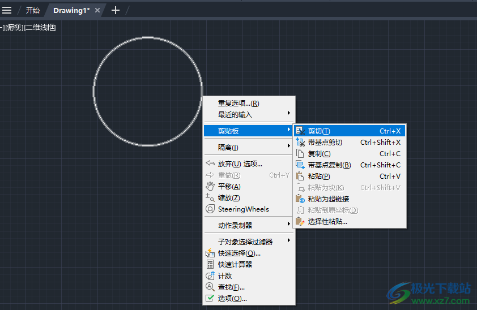
Task: Expand the 最近的输入 submenu arrow
Action: click(x=289, y=113)
